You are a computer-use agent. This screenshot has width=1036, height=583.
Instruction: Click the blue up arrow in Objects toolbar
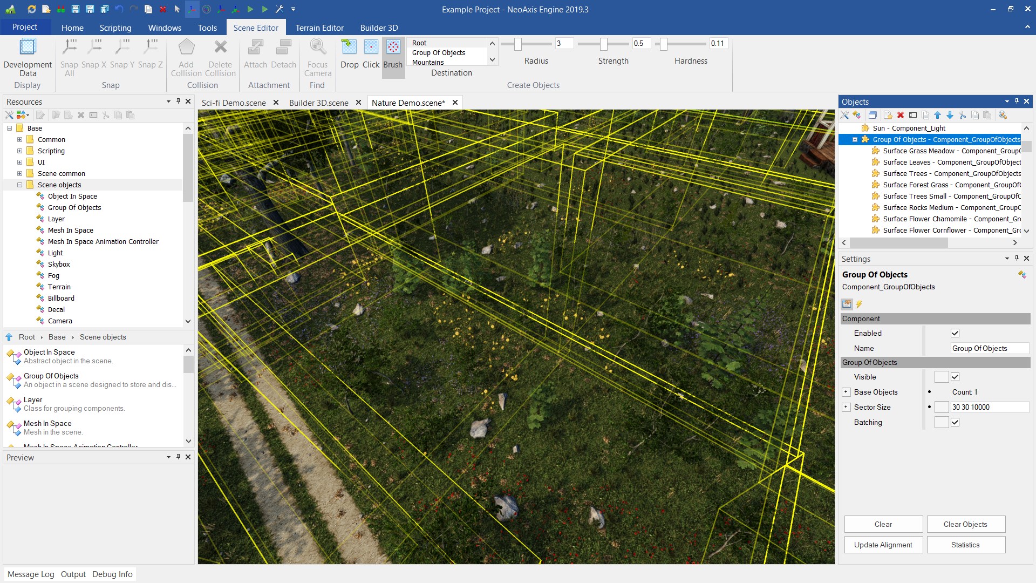coord(938,115)
